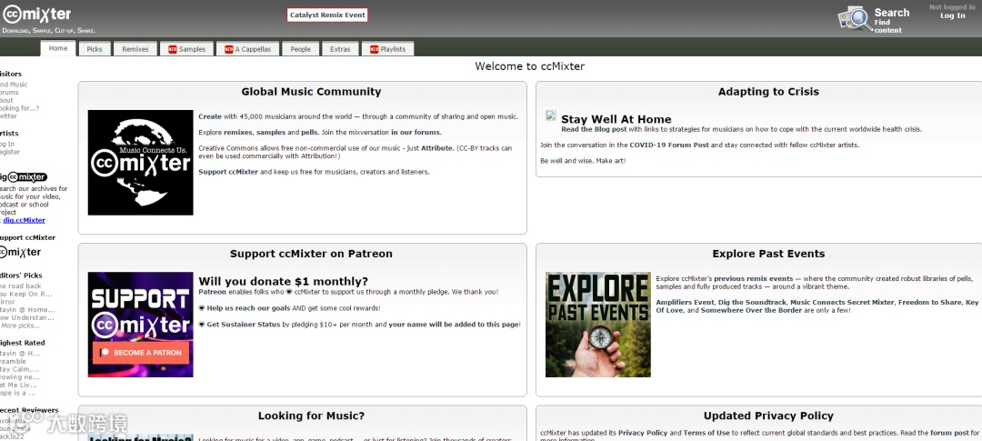Open the remixes link in Explore line
This screenshot has width=982, height=441.
pos(238,132)
